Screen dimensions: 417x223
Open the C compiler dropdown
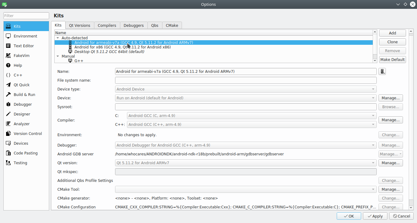[252, 116]
